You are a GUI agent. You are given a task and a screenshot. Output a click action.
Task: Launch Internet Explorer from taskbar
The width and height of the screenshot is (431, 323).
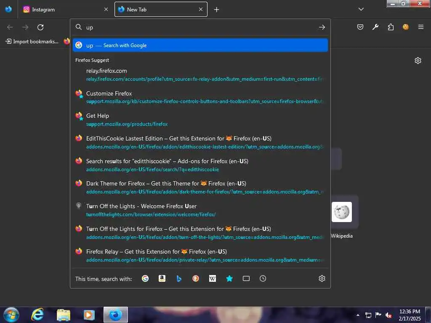click(37, 315)
